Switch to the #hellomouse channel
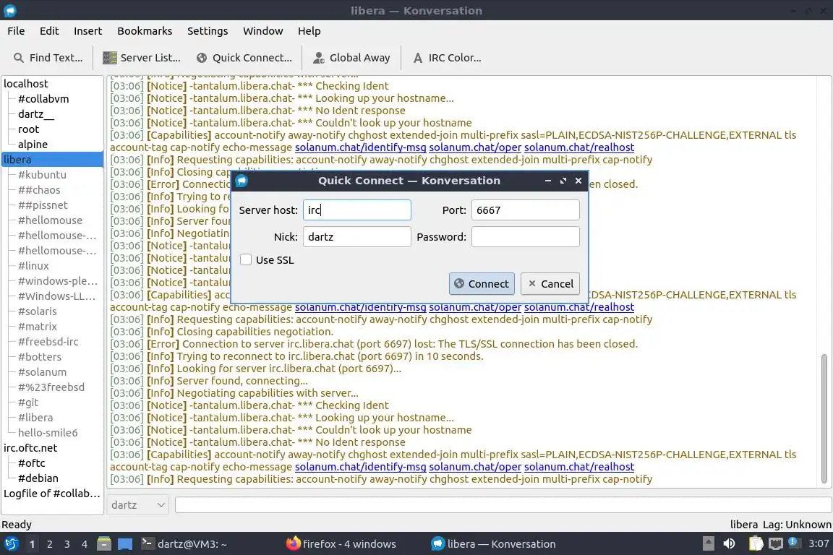 (x=51, y=220)
